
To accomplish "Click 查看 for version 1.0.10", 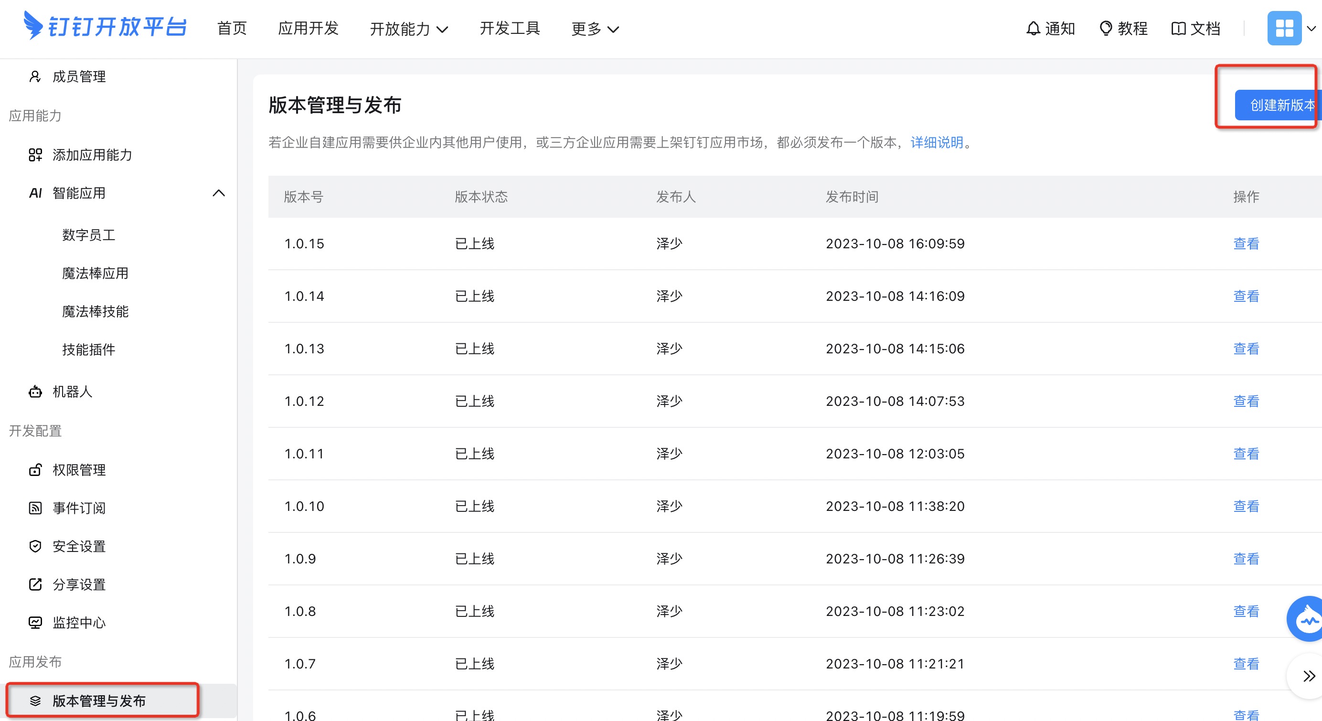I will pyautogui.click(x=1246, y=507).
